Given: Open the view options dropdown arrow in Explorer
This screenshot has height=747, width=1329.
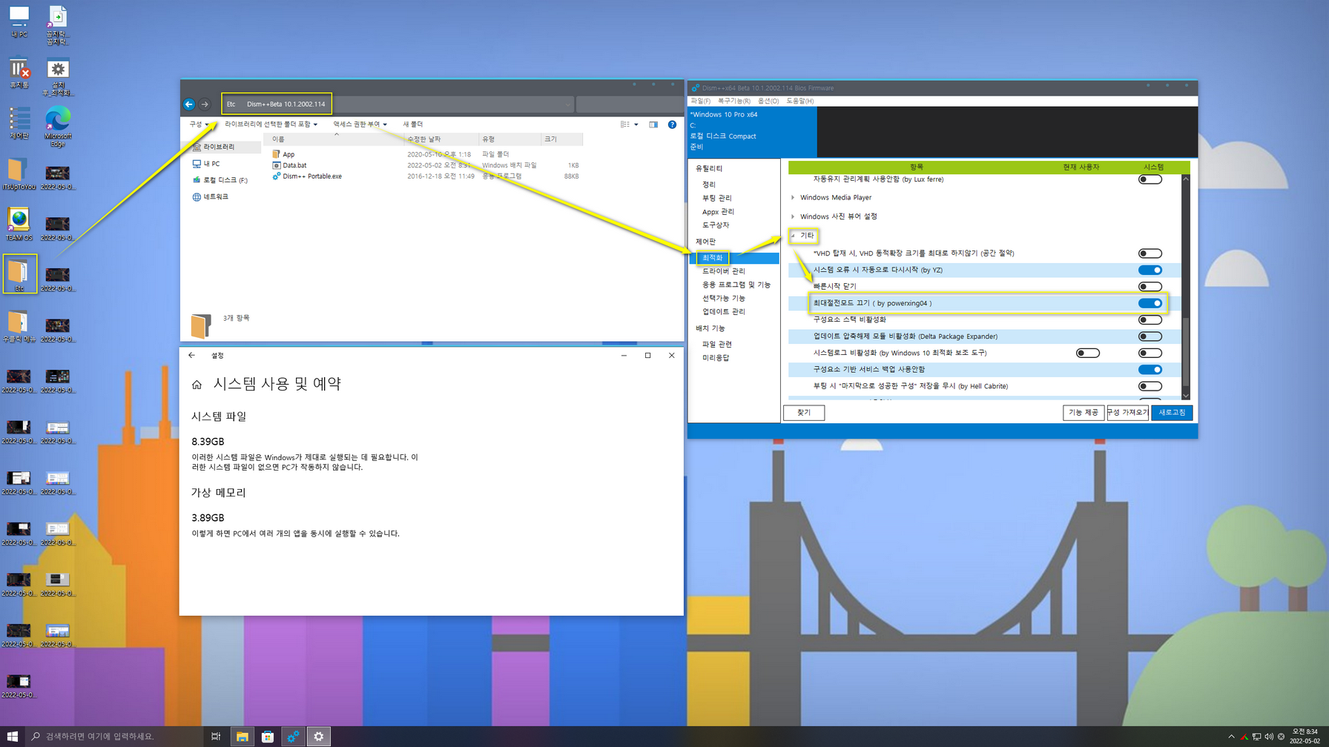Looking at the screenshot, I should (x=636, y=124).
